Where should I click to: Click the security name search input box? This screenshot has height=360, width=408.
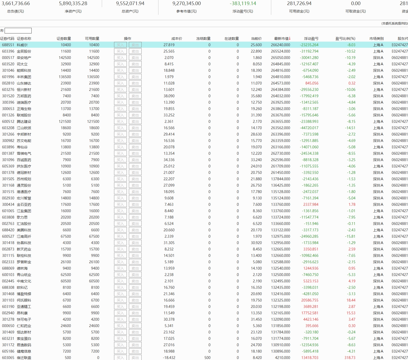[18, 31]
